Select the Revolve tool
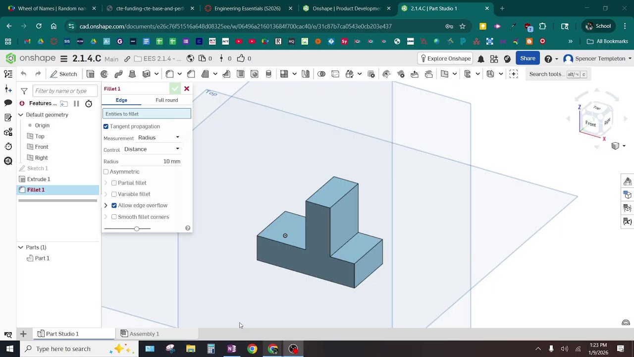 click(104, 74)
